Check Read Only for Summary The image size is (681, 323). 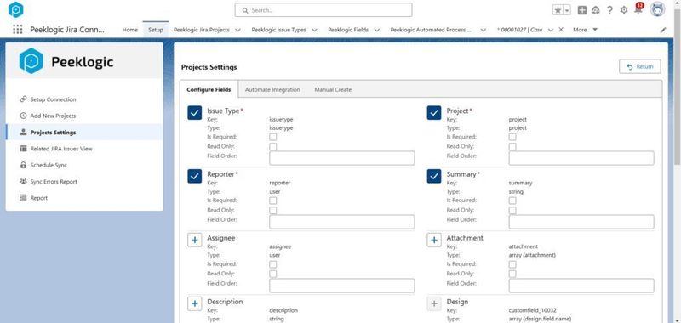coord(512,210)
